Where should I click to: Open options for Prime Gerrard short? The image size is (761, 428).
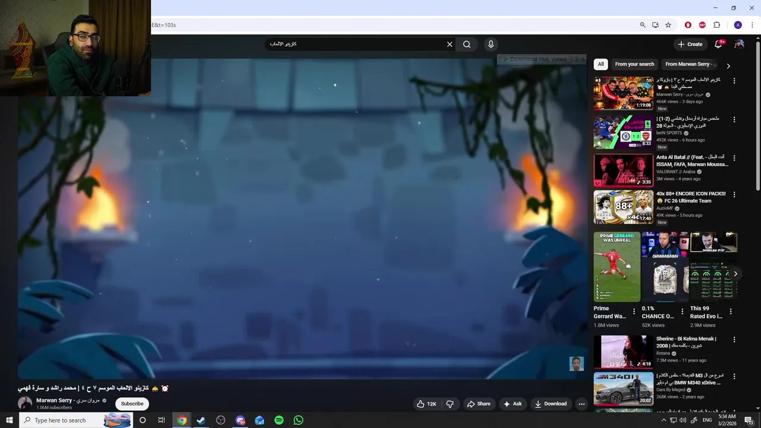[634, 311]
